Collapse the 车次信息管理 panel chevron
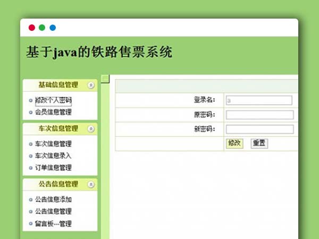 [x=91, y=129]
